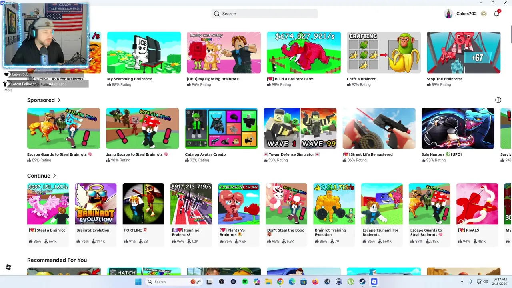The width and height of the screenshot is (512, 288).
Task: Open Catalog Avatar Creator title
Action: pyautogui.click(x=206, y=154)
